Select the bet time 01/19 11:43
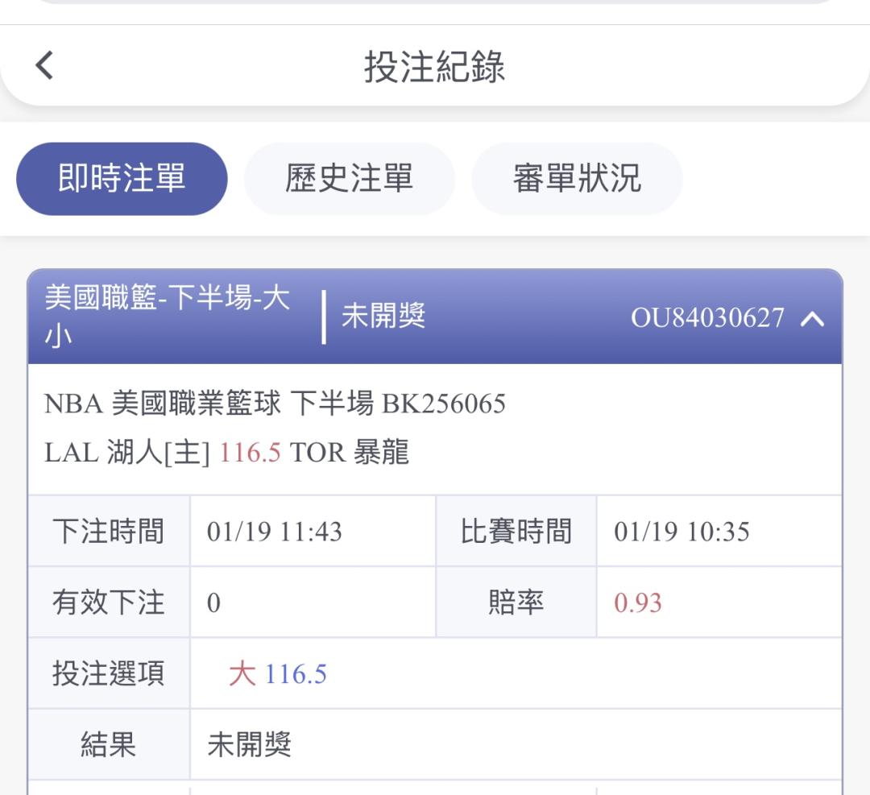Image resolution: width=870 pixels, height=795 pixels. [275, 532]
